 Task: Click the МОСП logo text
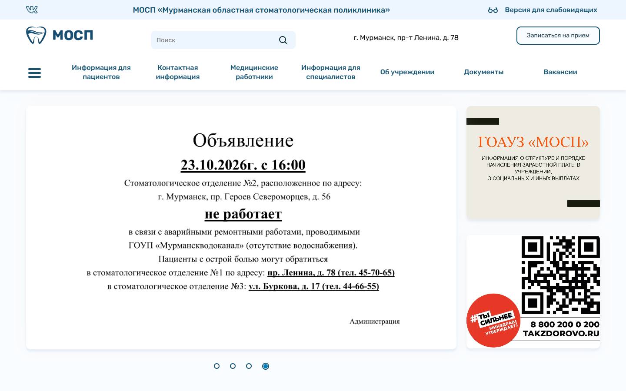(x=73, y=35)
